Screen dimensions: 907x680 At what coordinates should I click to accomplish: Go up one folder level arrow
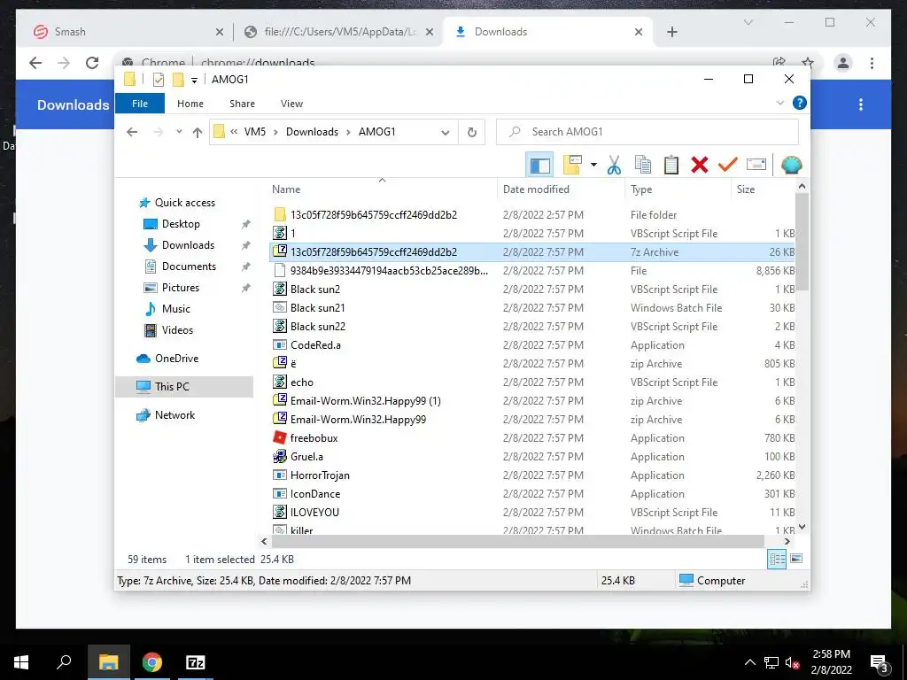pyautogui.click(x=198, y=133)
